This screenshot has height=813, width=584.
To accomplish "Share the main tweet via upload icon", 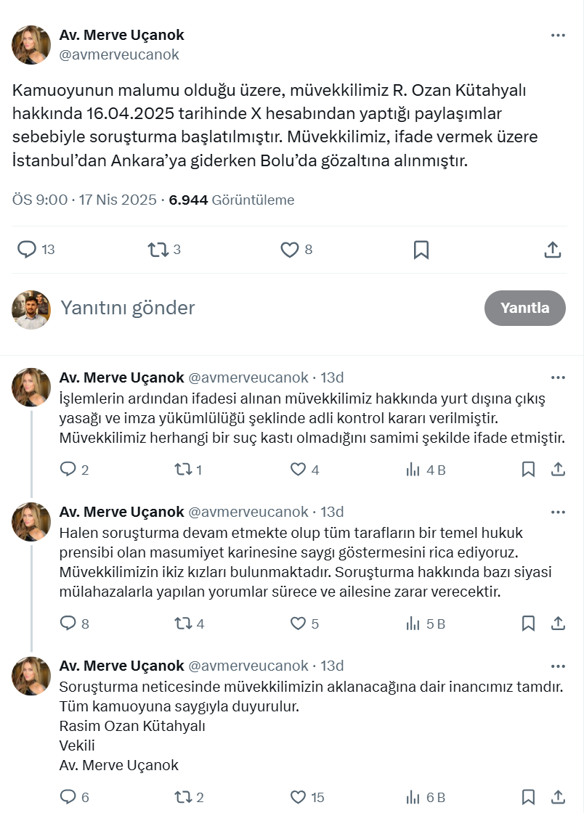I will (x=552, y=250).
